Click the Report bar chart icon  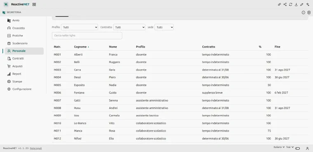pos(9,74)
